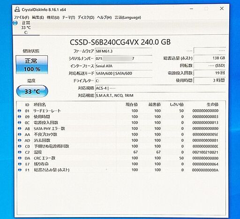This screenshot has height=219, width=240.
Task: Click status dot for 残り寿命 row
Action: point(19,164)
